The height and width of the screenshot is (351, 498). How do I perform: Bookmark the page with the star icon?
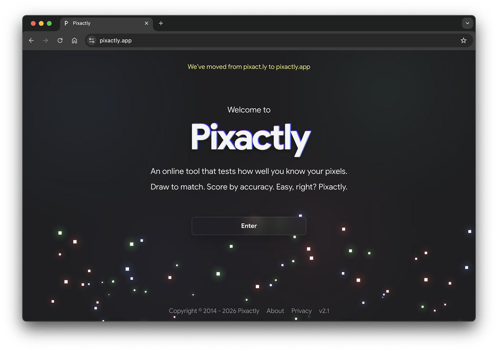click(x=463, y=40)
